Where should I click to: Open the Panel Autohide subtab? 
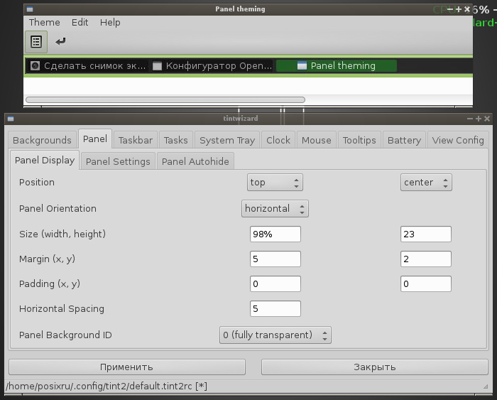tap(195, 161)
